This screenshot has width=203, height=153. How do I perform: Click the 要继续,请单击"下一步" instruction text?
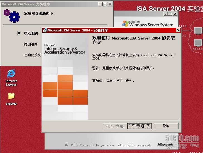click(x=113, y=81)
